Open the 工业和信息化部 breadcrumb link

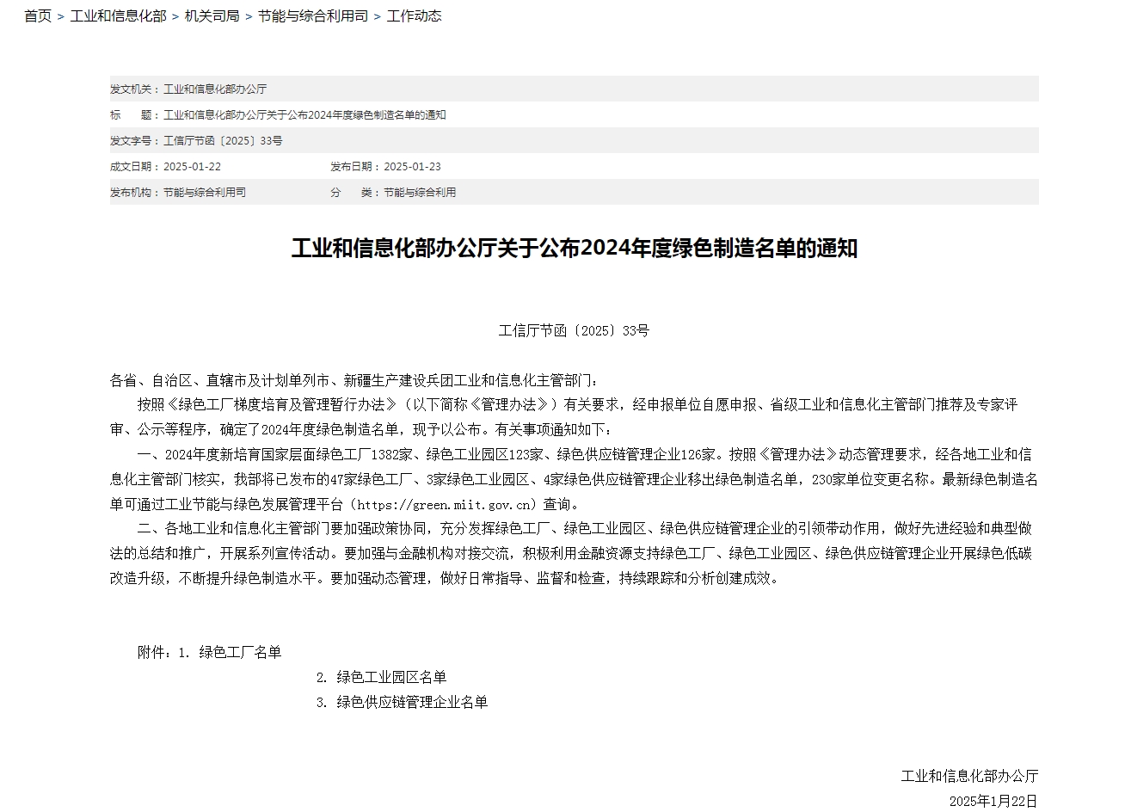point(118,16)
